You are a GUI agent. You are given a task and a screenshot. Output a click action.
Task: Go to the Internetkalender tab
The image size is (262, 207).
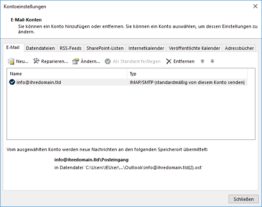coord(146,48)
